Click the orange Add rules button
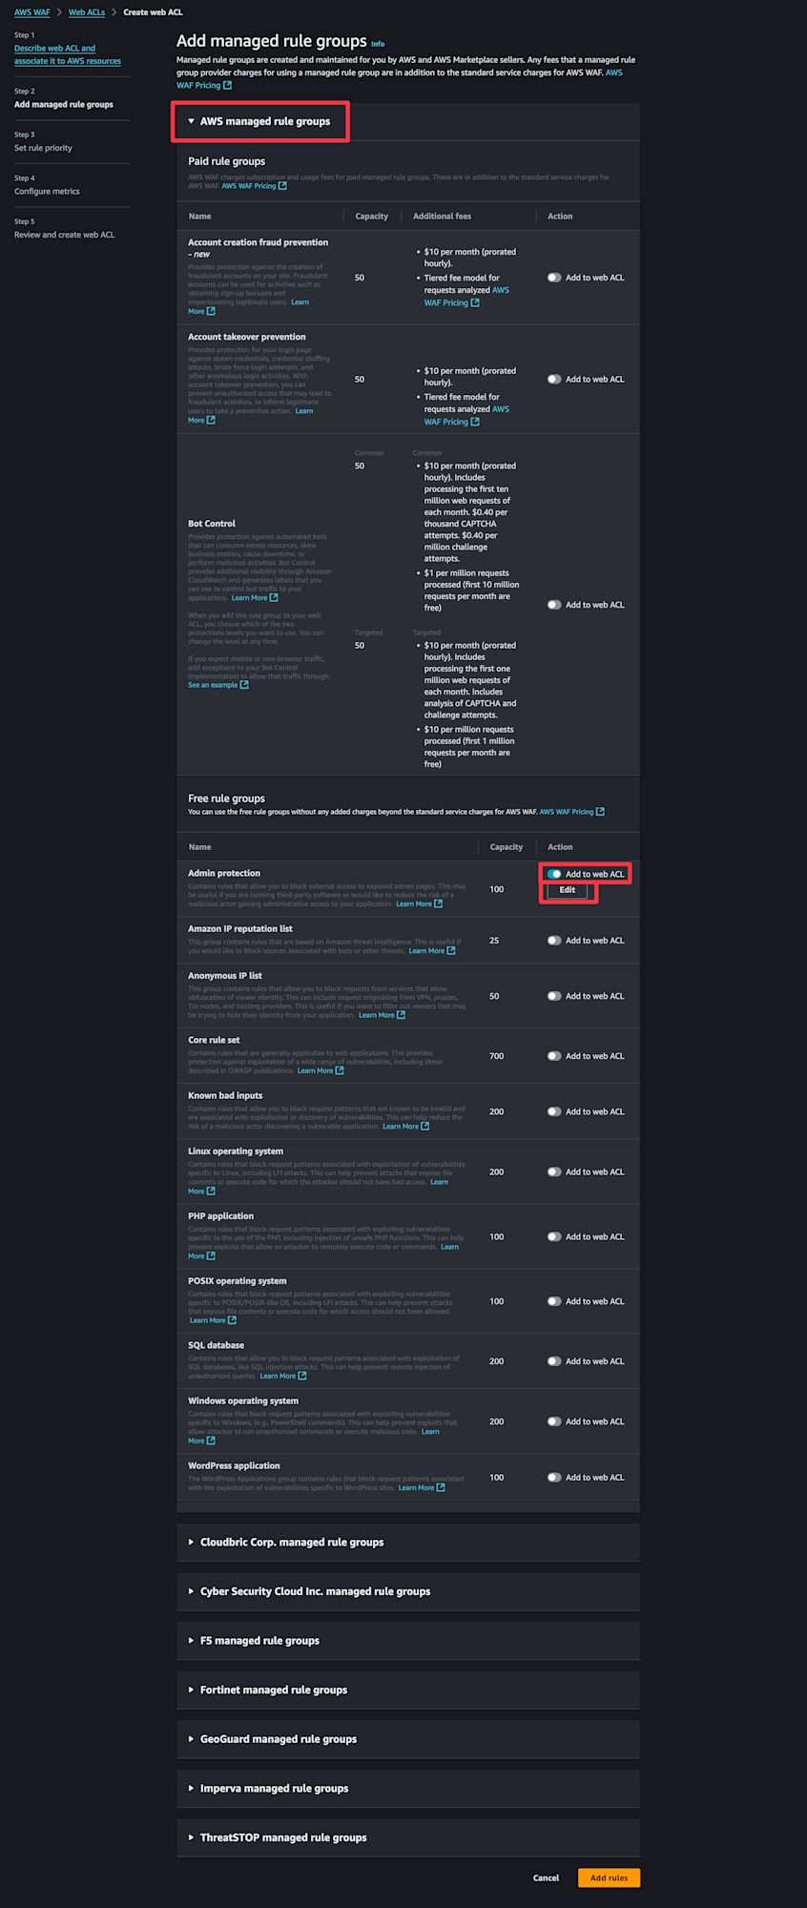The image size is (807, 1908). tap(609, 1877)
